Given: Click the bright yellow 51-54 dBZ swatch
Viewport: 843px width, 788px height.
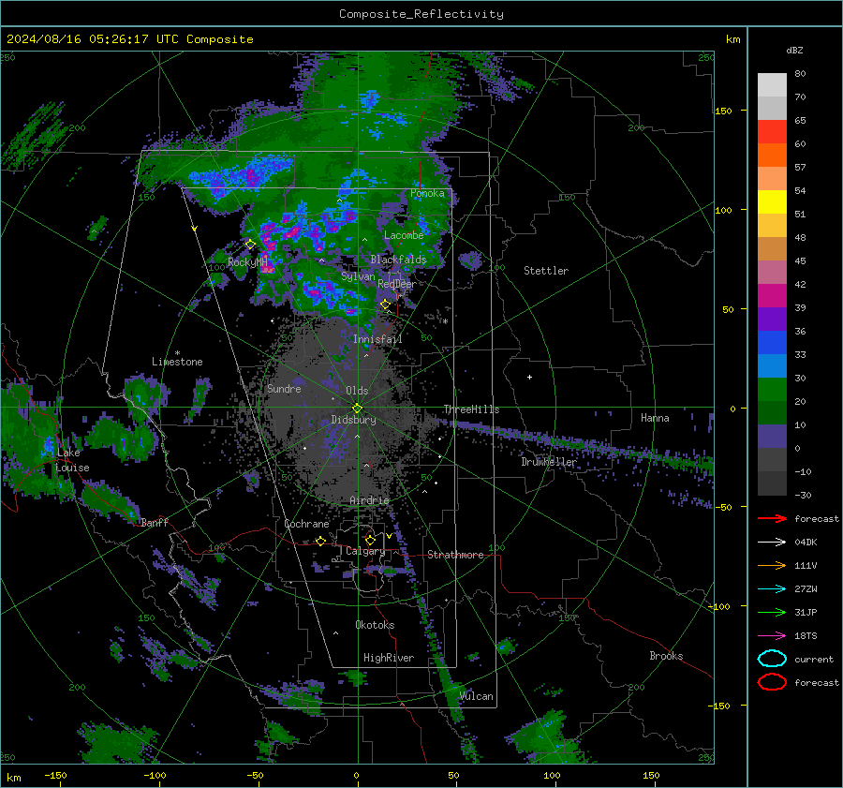Looking at the screenshot, I should (772, 201).
